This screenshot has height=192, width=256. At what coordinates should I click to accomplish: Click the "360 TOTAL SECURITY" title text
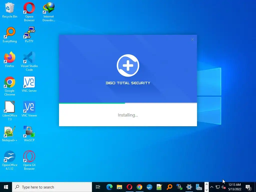tap(128, 83)
